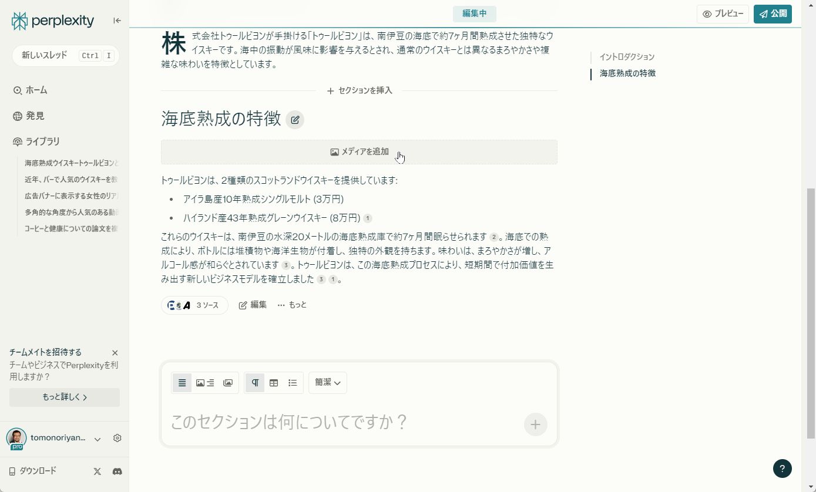Screen dimensions: 816x492
Task: Click the 公開 publish button
Action: click(x=773, y=14)
